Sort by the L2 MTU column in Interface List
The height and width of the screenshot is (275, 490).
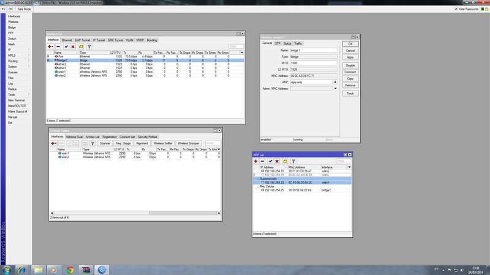tap(116, 53)
